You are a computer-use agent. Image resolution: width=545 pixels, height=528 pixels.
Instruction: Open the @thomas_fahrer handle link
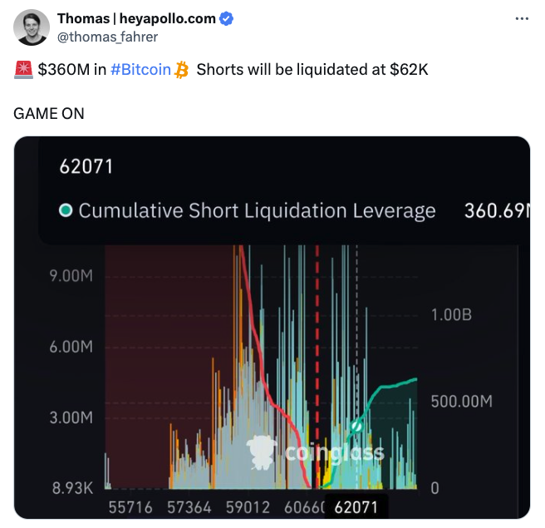[x=107, y=37]
